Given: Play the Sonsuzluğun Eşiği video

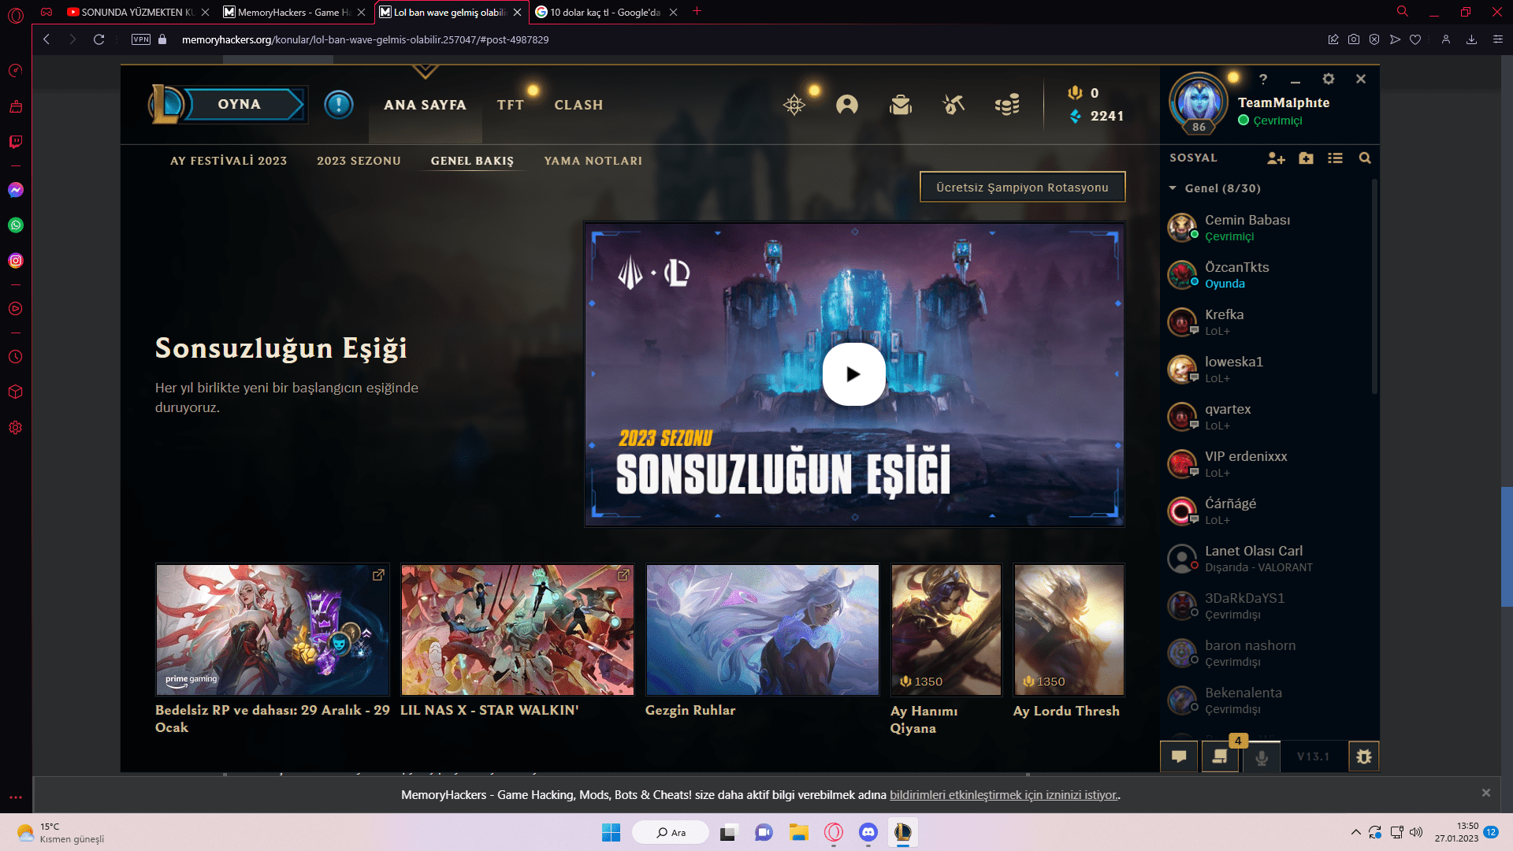Looking at the screenshot, I should tap(853, 374).
